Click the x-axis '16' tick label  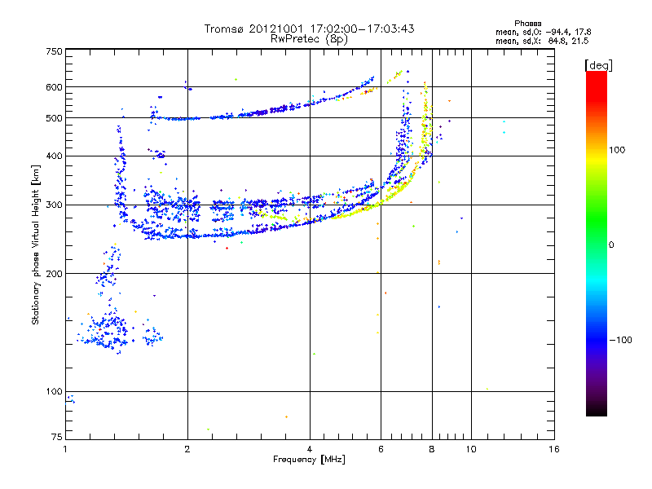554,449
